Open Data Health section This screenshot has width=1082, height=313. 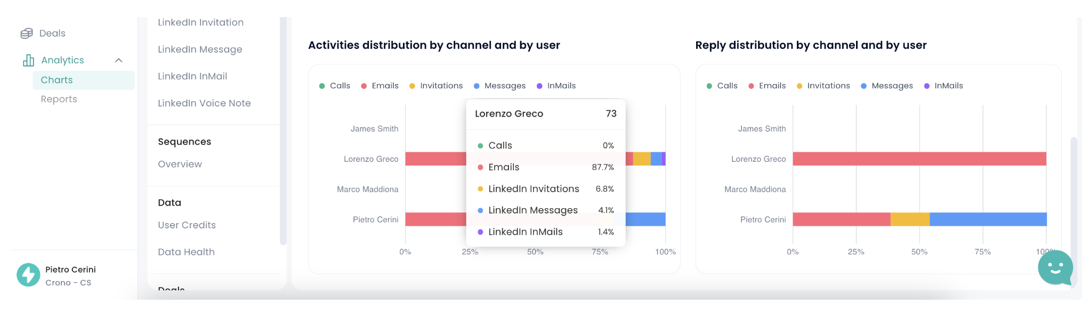(186, 252)
